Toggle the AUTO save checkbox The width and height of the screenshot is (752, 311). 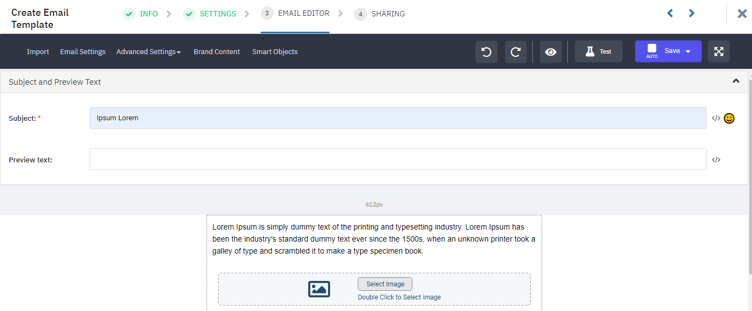coord(652,49)
